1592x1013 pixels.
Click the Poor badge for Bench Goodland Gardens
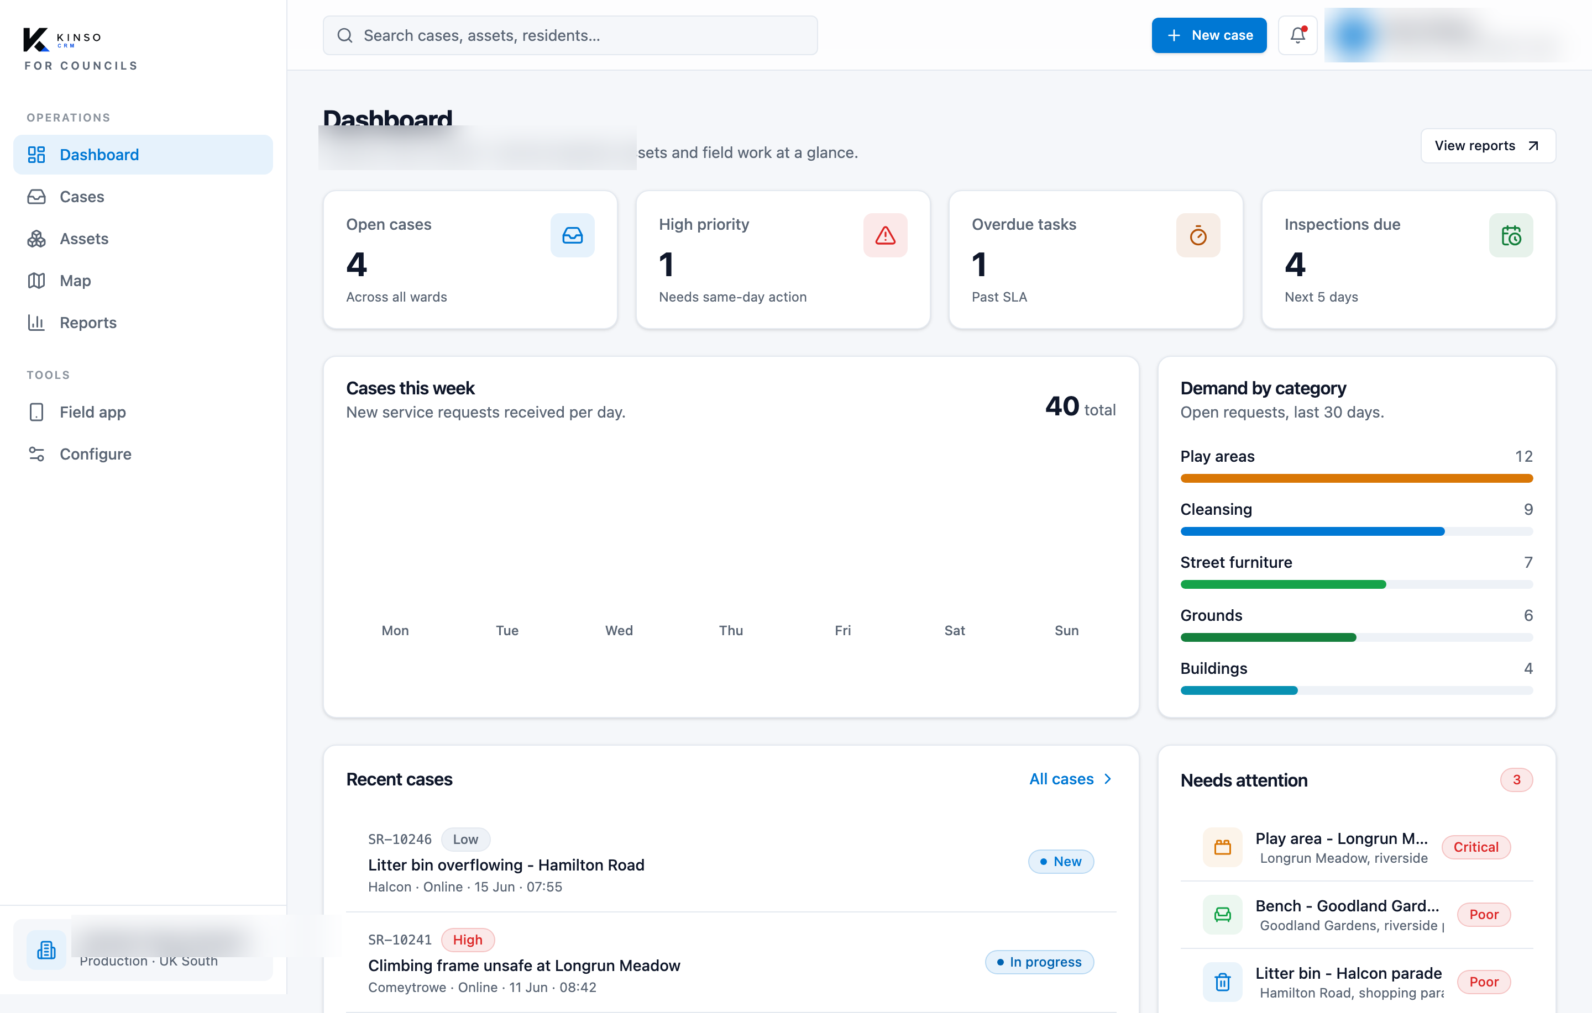pyautogui.click(x=1484, y=915)
